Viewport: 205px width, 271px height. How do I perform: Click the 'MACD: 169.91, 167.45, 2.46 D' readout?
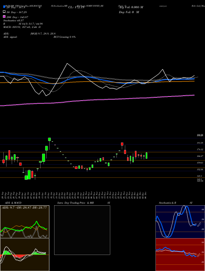pyautogui.click(x=22, y=27)
